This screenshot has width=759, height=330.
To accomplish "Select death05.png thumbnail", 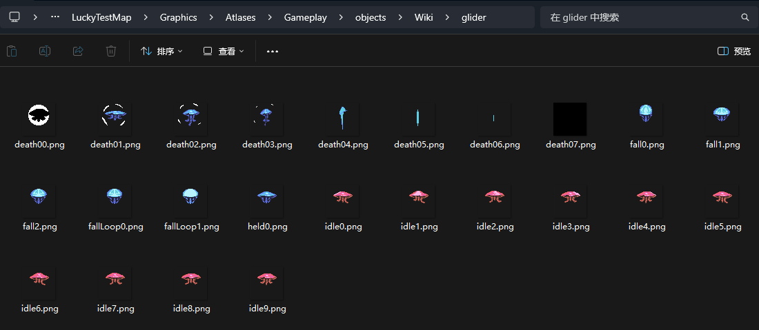I will point(418,119).
